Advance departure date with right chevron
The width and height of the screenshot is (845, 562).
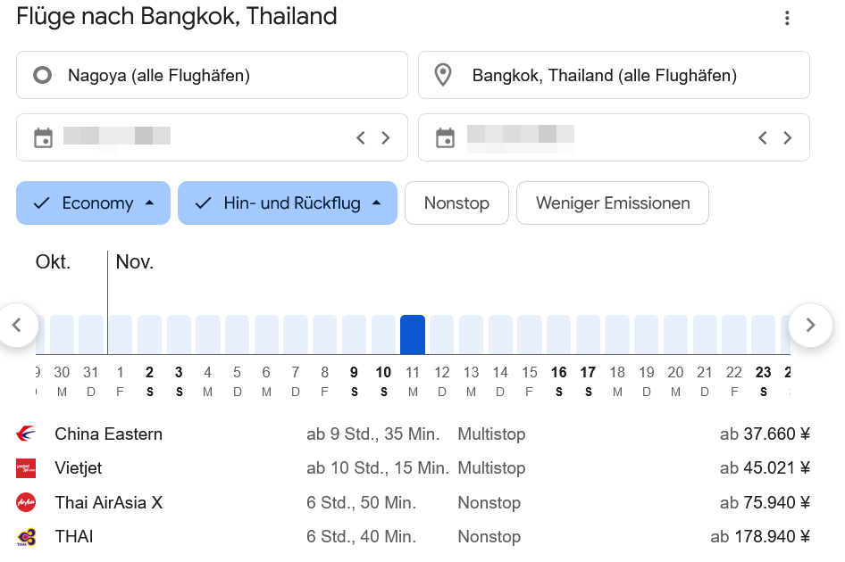click(x=386, y=137)
